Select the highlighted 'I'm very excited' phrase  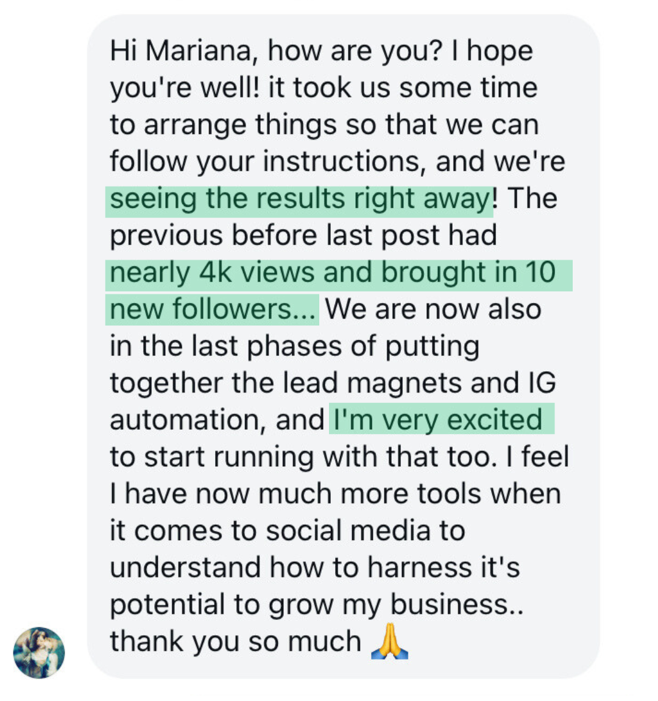[442, 419]
